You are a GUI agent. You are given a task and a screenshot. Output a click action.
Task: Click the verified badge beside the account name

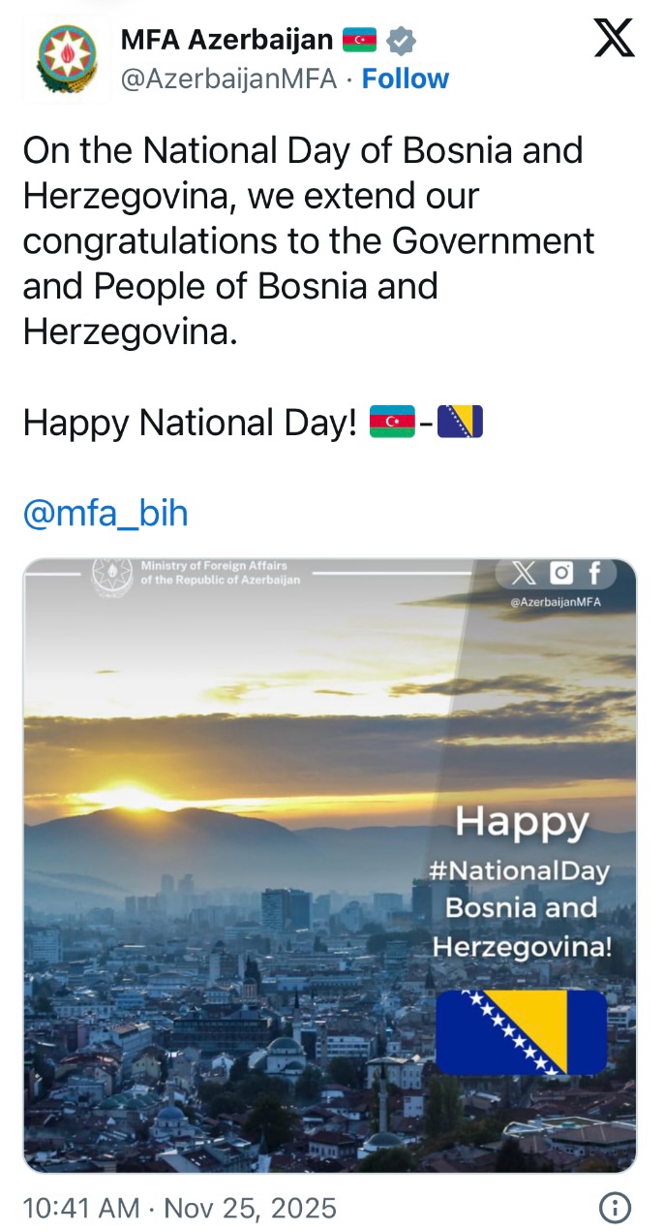401,40
